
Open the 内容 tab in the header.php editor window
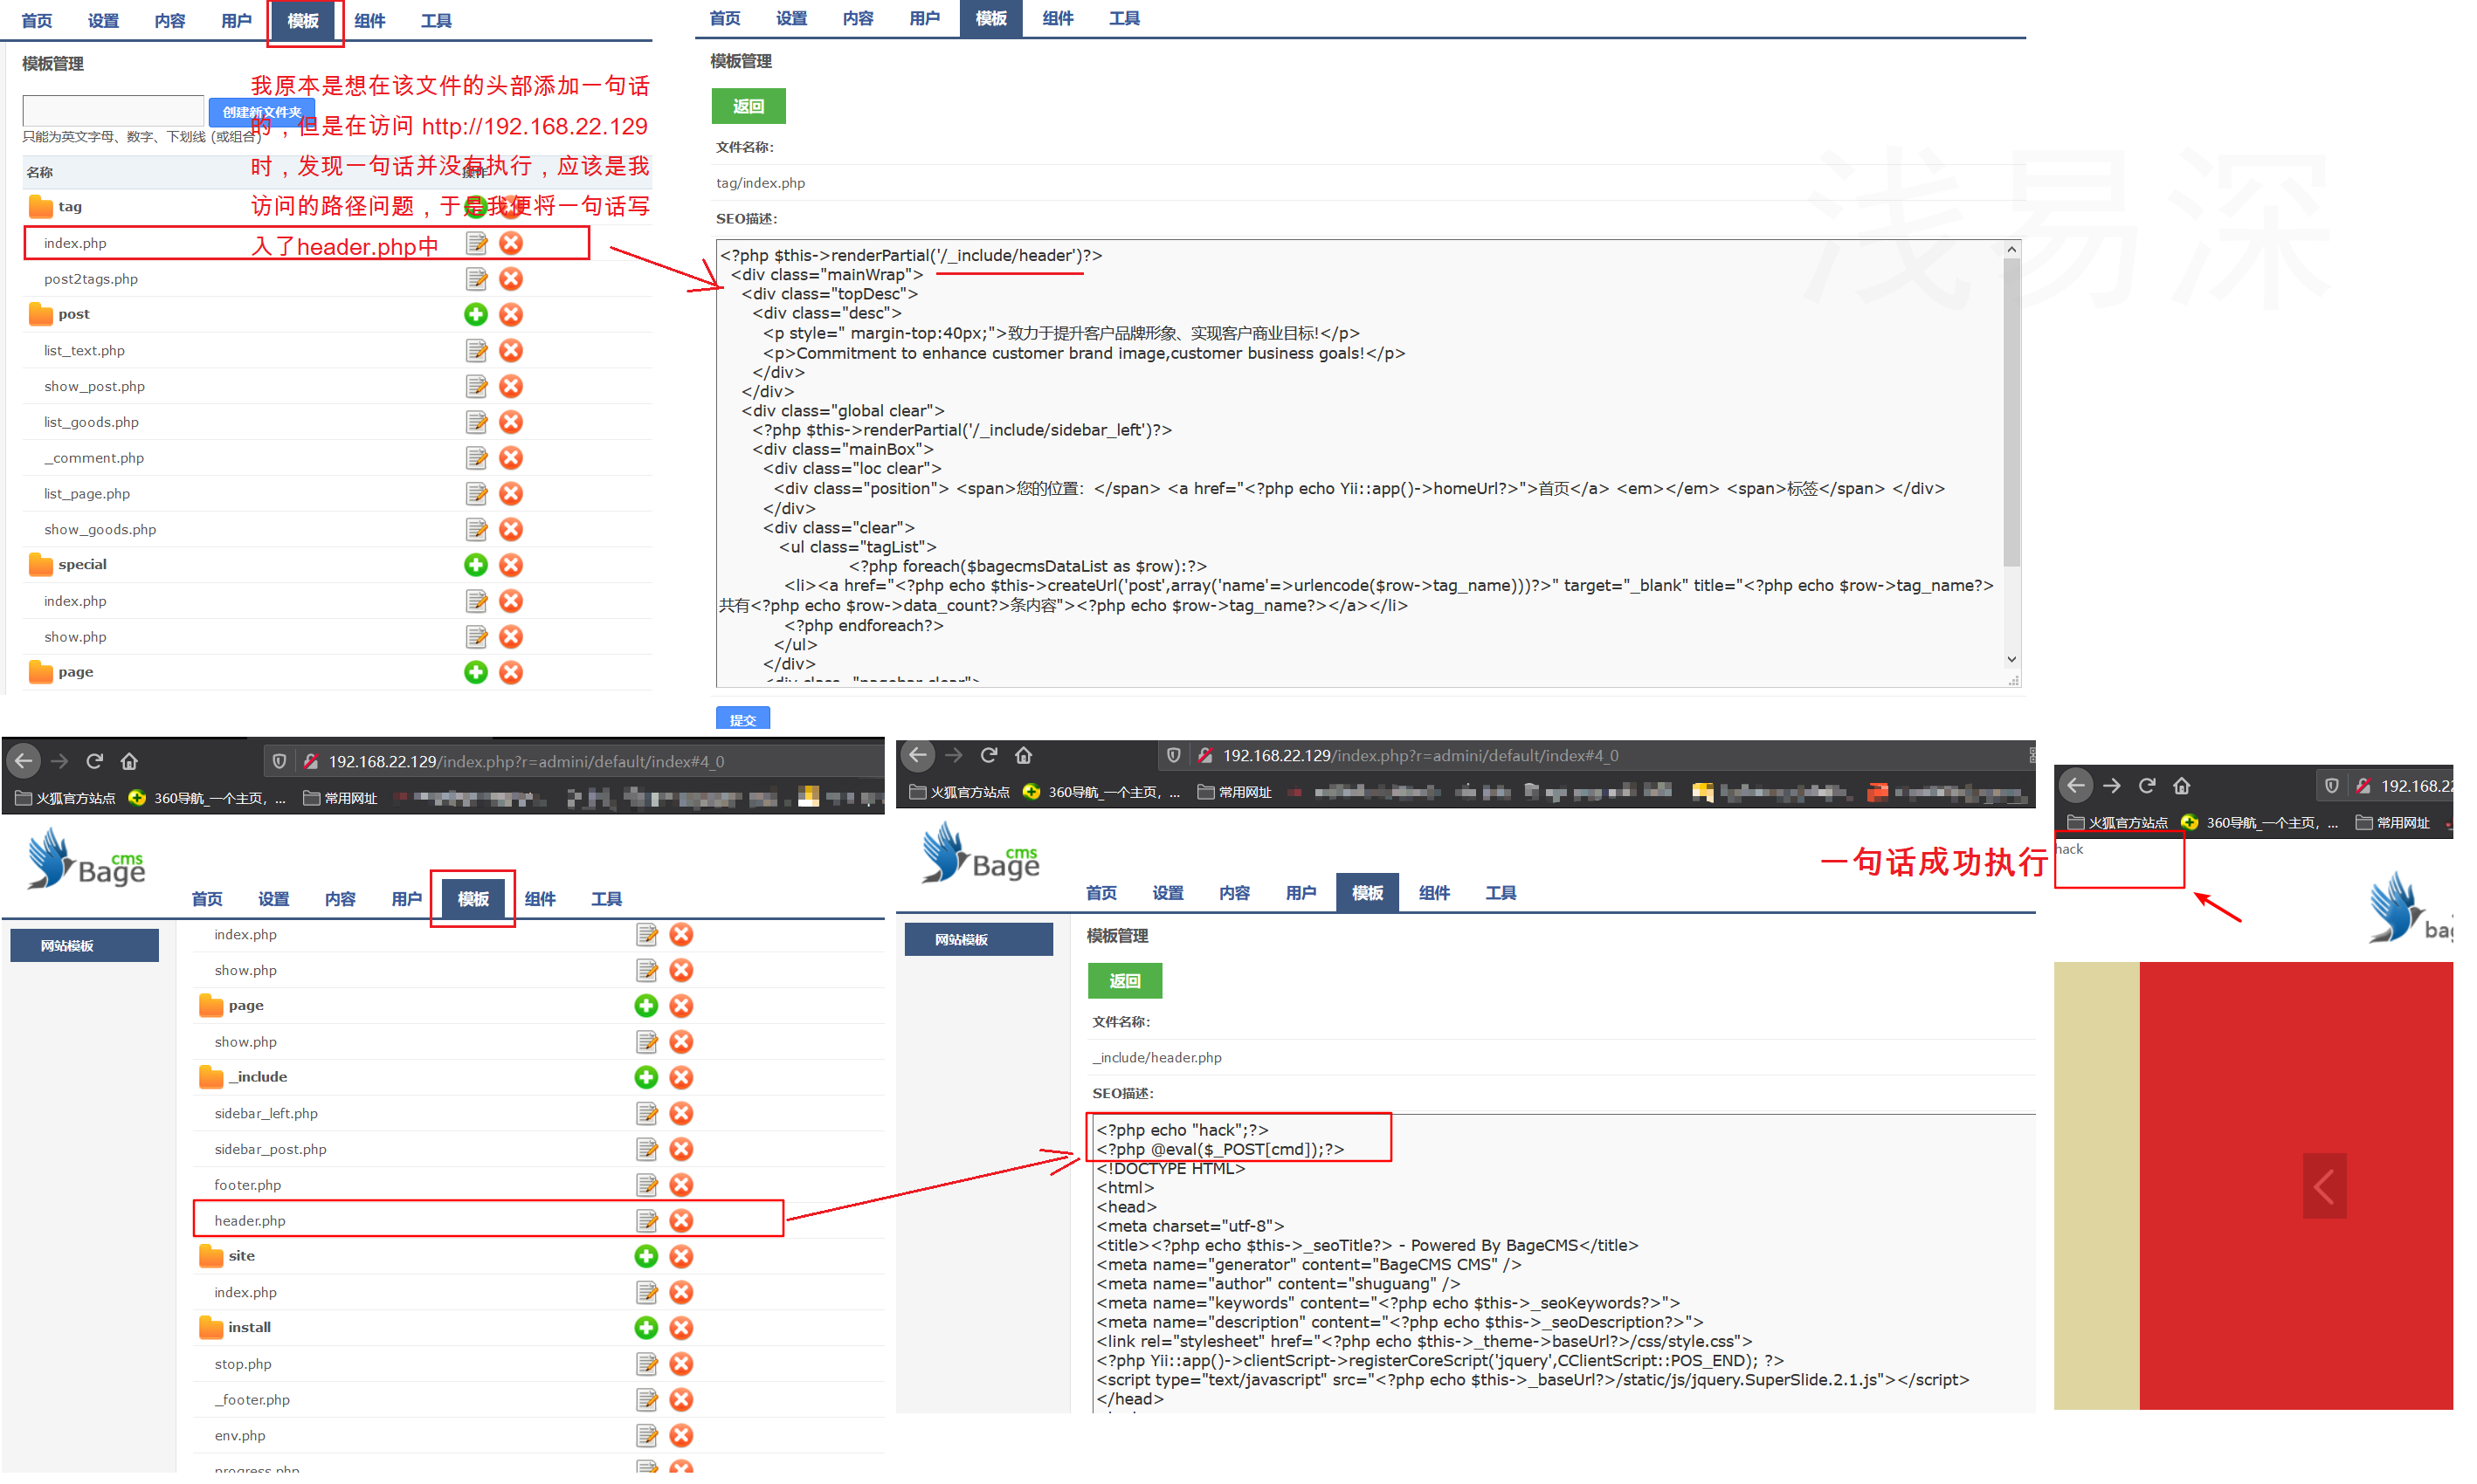pyautogui.click(x=1234, y=893)
